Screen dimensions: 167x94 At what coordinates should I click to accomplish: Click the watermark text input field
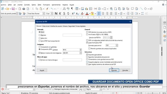click(72, 60)
